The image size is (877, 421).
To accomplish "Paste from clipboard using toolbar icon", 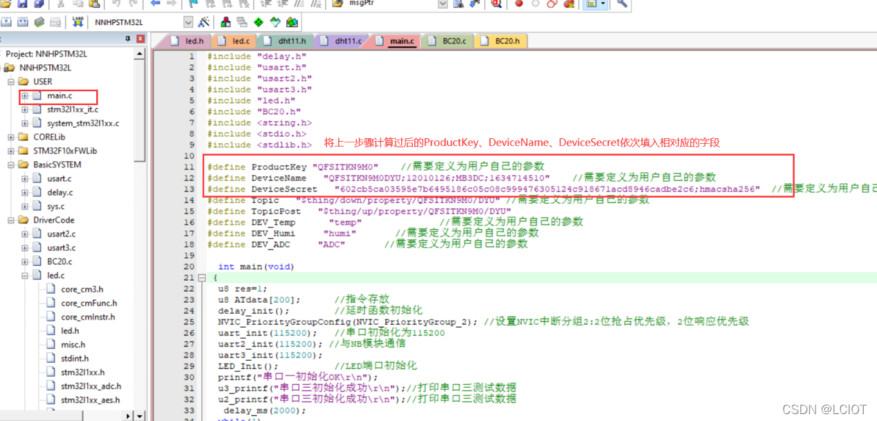I will [x=94, y=3].
